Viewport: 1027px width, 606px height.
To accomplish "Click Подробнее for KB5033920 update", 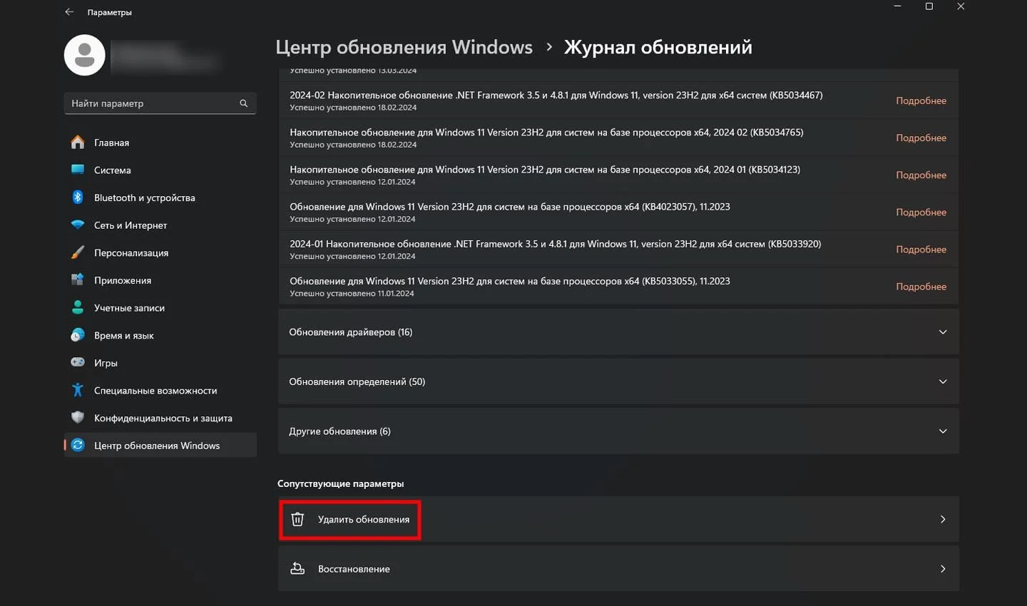I will tap(921, 249).
